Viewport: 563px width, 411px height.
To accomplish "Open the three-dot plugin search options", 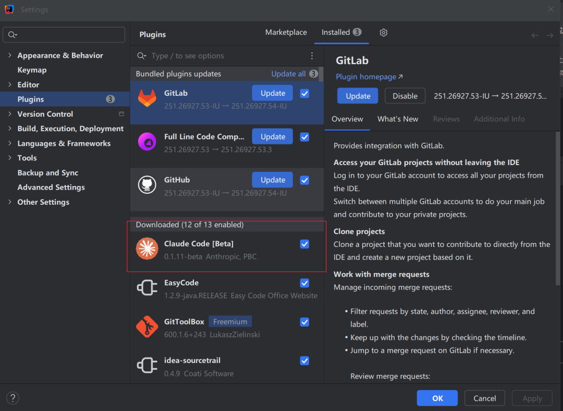I will click(312, 56).
